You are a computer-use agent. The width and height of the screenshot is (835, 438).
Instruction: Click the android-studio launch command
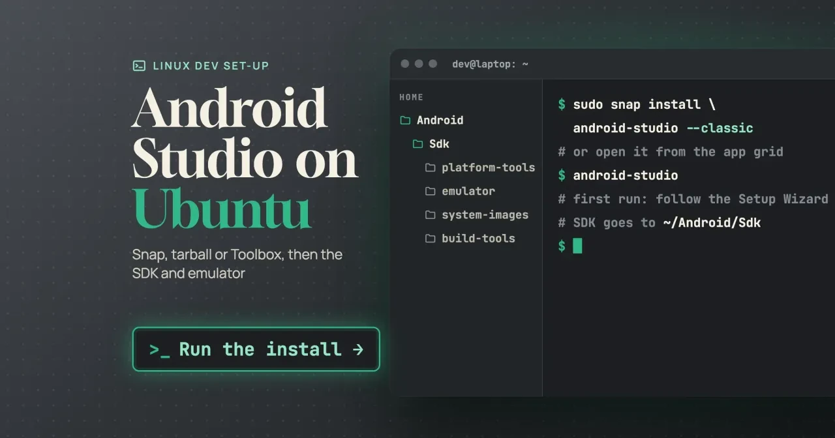[618, 175]
